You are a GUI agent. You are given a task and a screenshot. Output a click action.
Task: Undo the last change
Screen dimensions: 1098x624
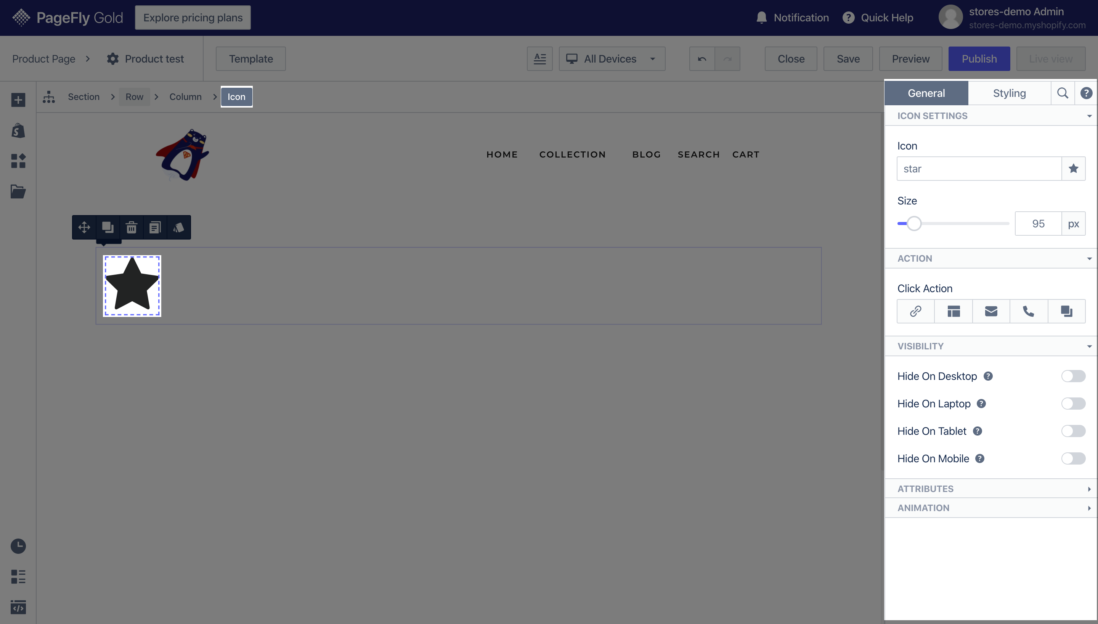pos(702,59)
